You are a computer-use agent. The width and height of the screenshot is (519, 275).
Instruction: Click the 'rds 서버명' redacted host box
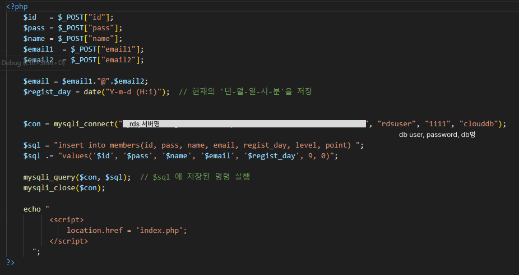point(244,124)
